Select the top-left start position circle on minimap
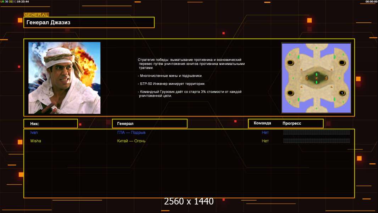 [x=290, y=63]
